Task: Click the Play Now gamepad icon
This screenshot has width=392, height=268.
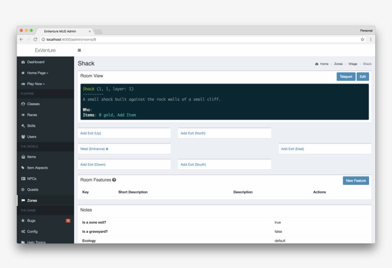Action: pyautogui.click(x=23, y=84)
